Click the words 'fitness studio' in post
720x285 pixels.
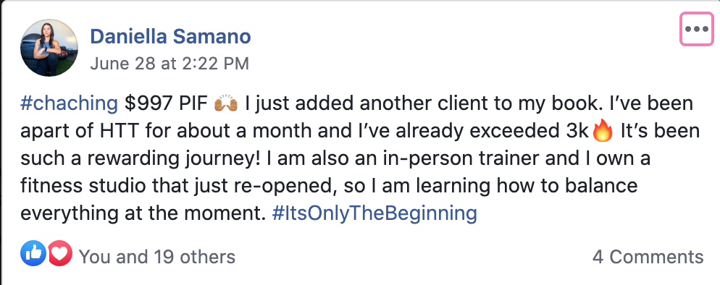click(82, 186)
